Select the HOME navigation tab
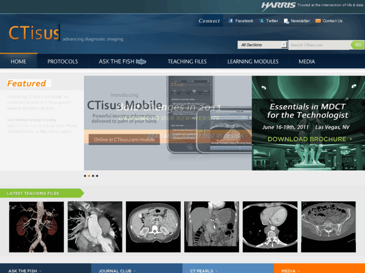The width and height of the screenshot is (365, 273). [x=19, y=61]
